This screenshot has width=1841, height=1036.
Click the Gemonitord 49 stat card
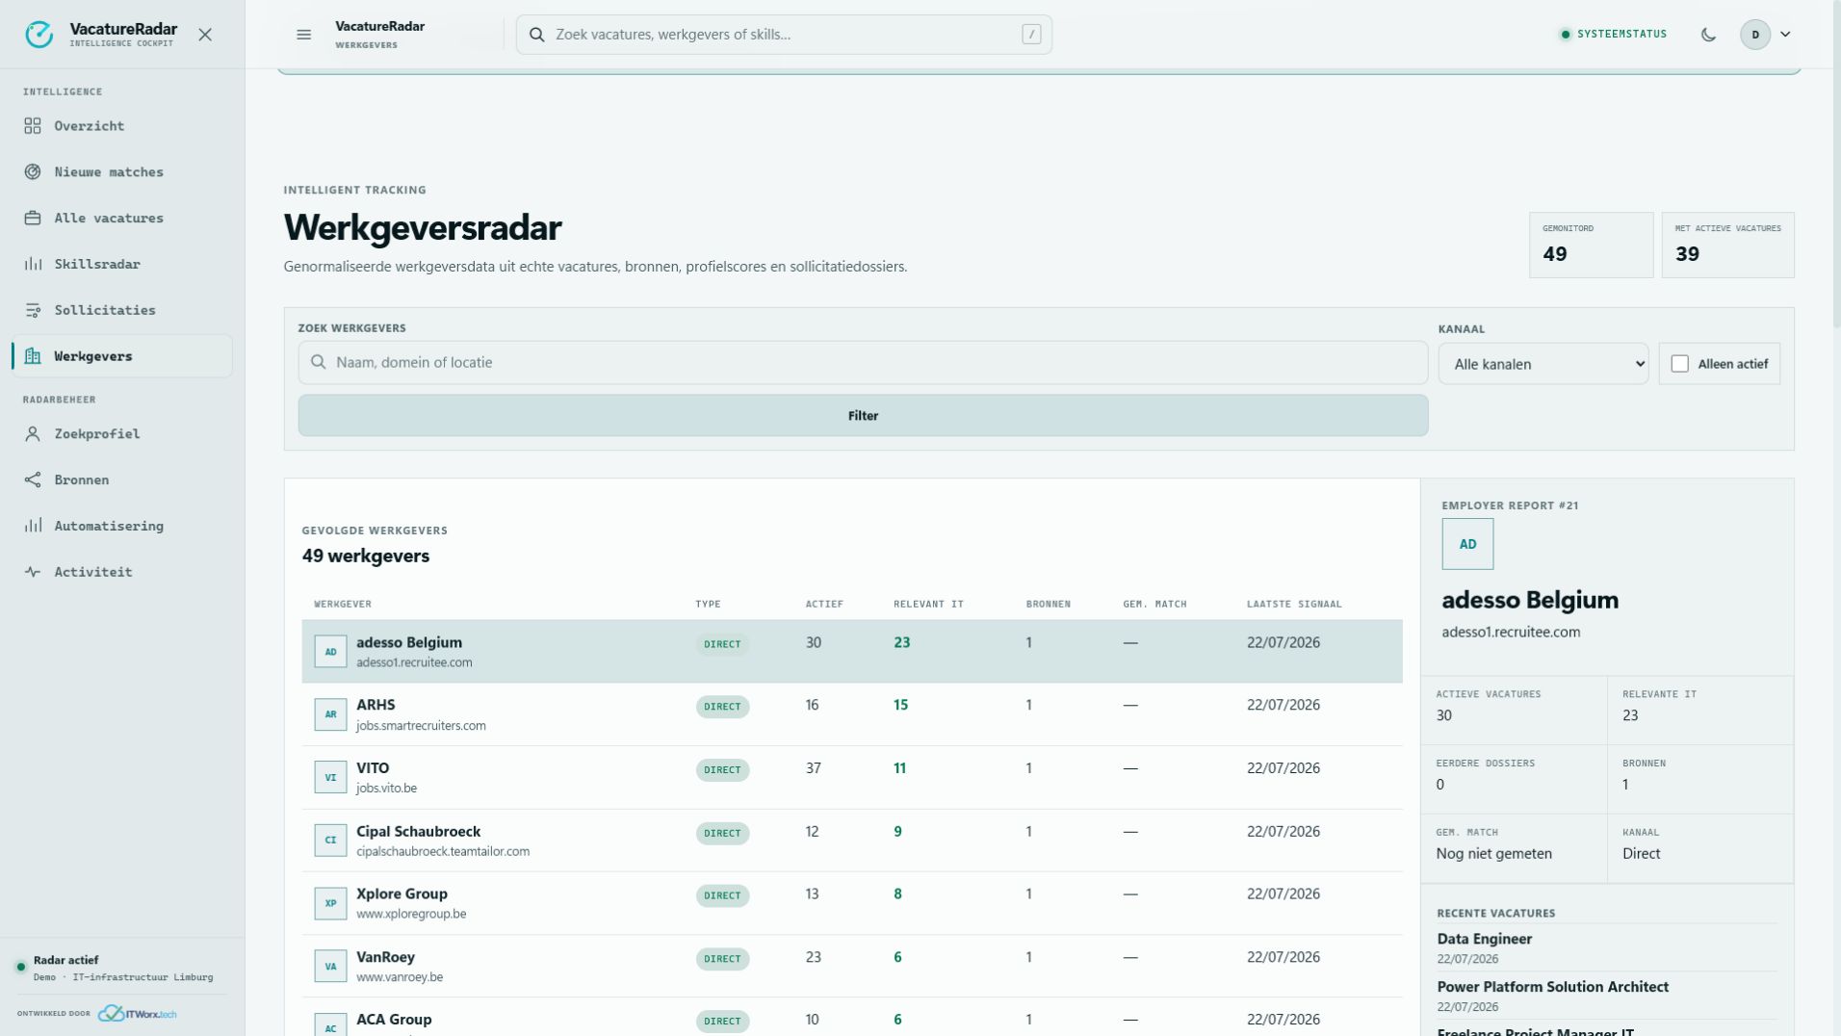point(1591,246)
